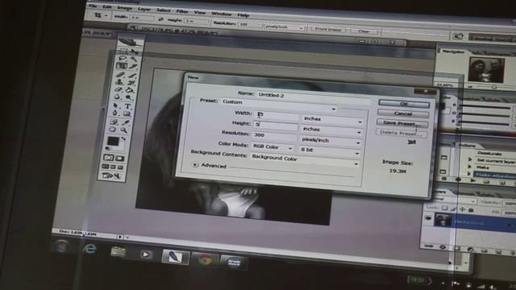
Task: Click the top slider in Color panel
Action: pyautogui.click(x=485, y=107)
